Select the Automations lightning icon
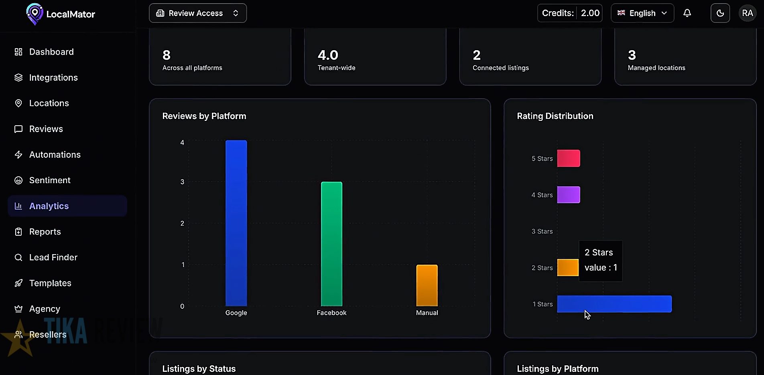This screenshot has width=764, height=375. [x=18, y=155]
